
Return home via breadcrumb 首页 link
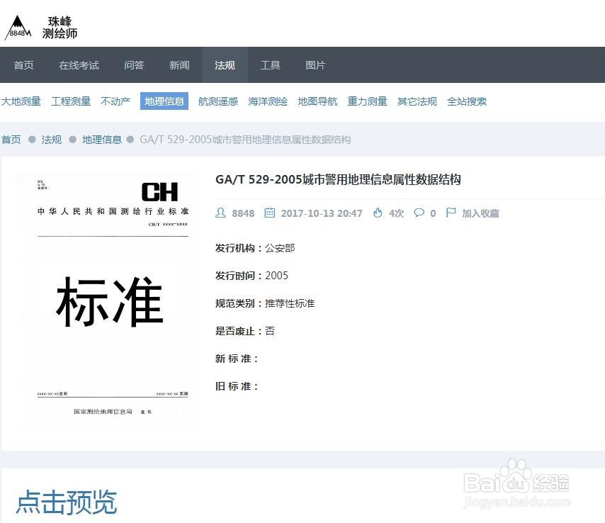11,140
